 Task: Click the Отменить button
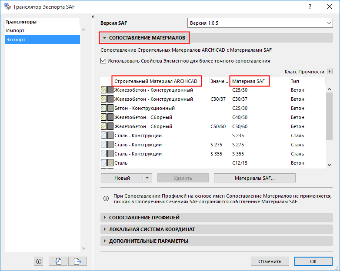point(270,261)
